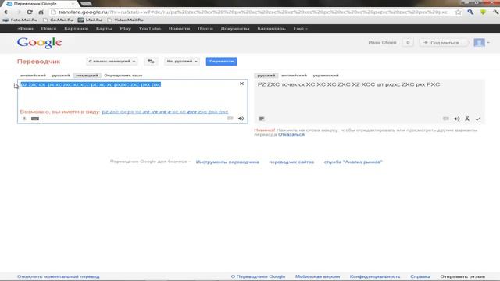Open the browser home page icon

click(41, 12)
